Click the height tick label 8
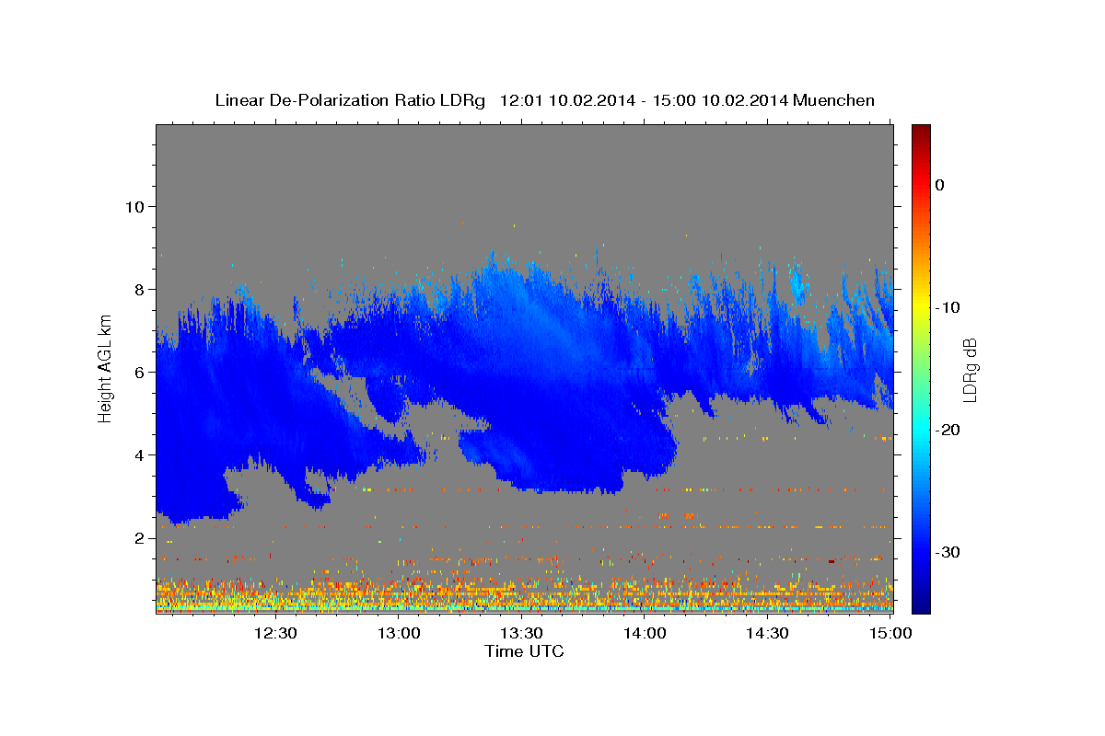This screenshot has width=1105, height=736. point(140,289)
